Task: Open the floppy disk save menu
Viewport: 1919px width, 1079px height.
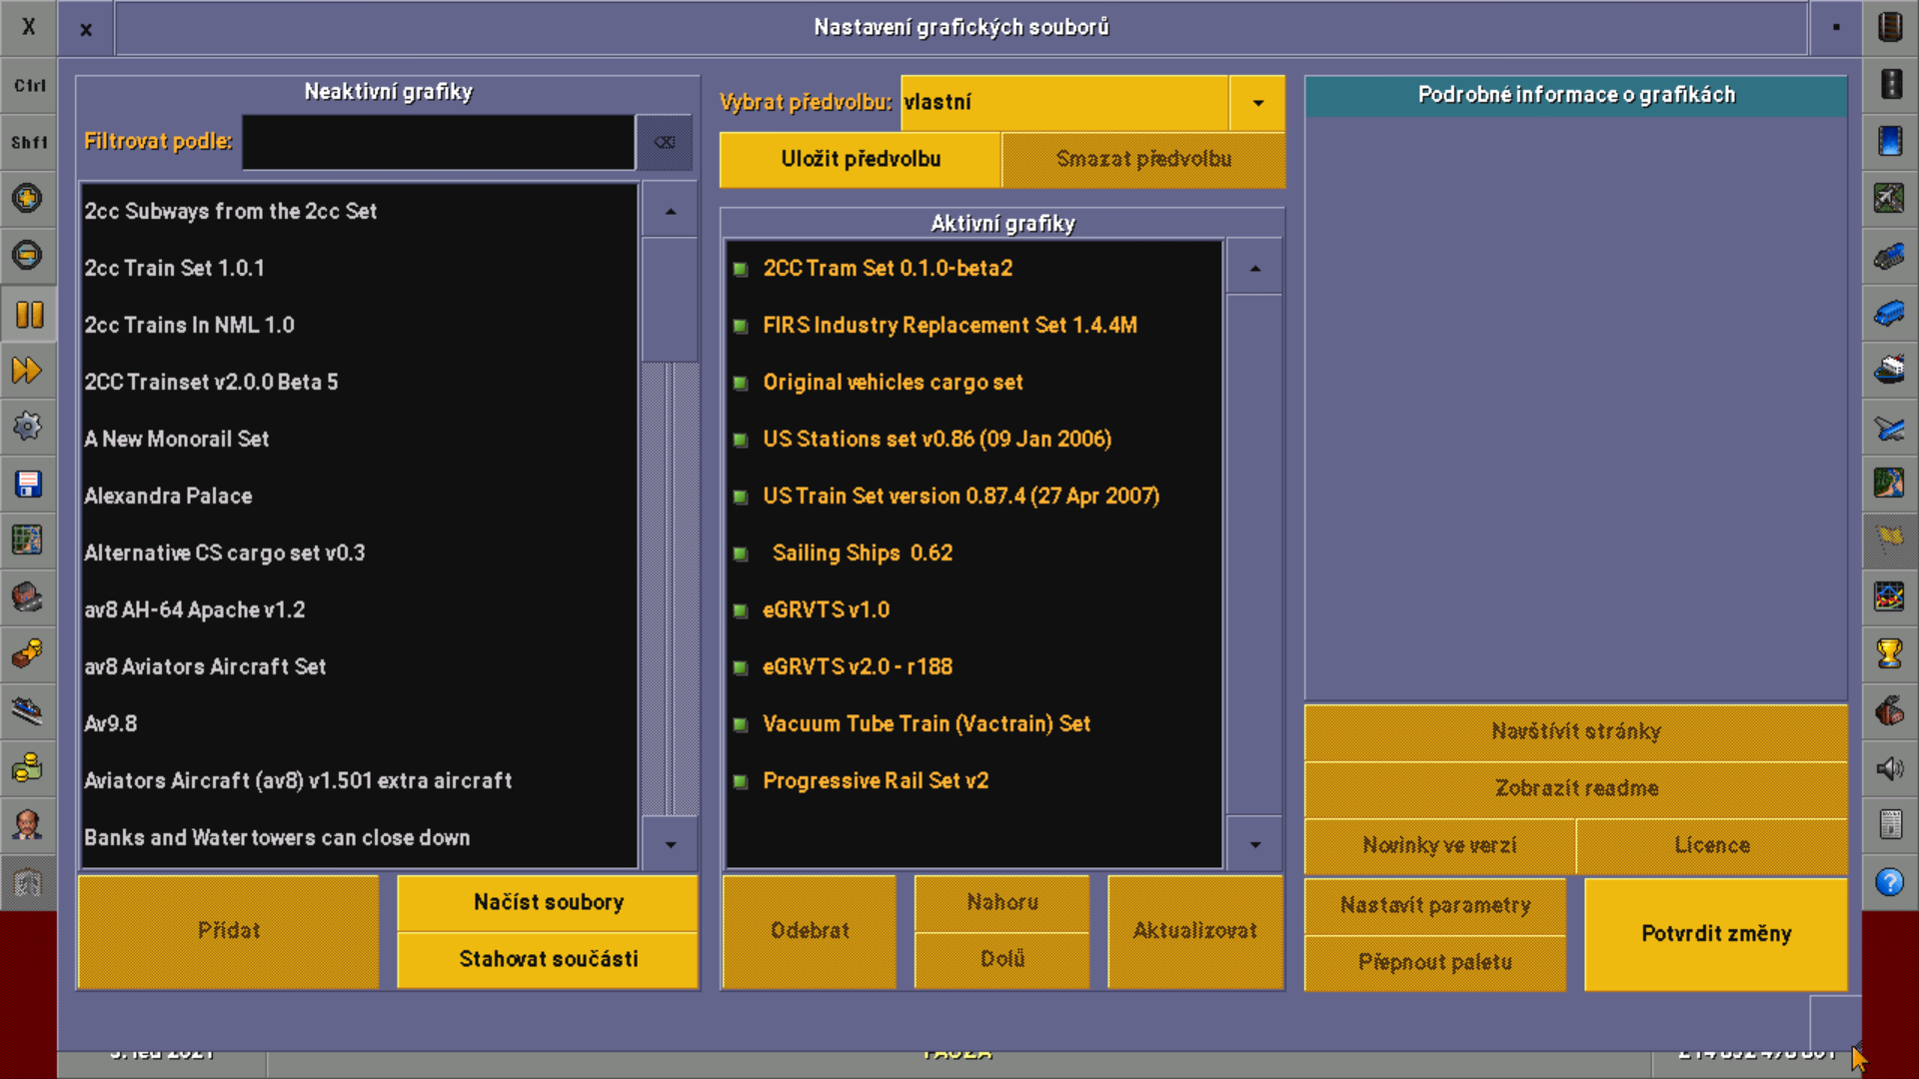Action: (28, 485)
